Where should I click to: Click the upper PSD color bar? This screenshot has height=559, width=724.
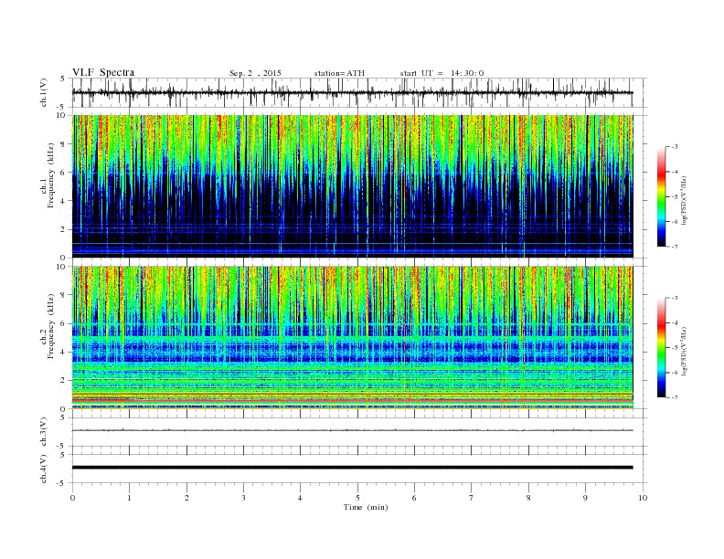(661, 197)
